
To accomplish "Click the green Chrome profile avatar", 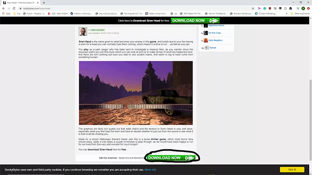I will pos(303,8).
